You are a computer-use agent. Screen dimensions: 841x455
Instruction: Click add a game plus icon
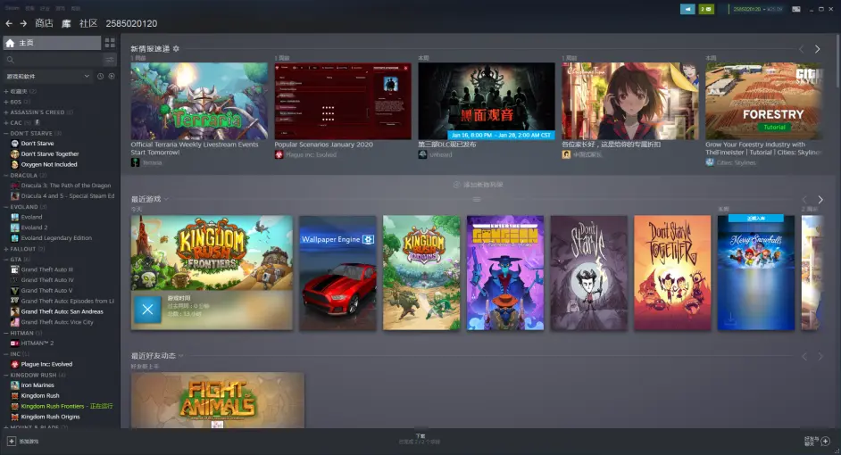click(x=12, y=441)
